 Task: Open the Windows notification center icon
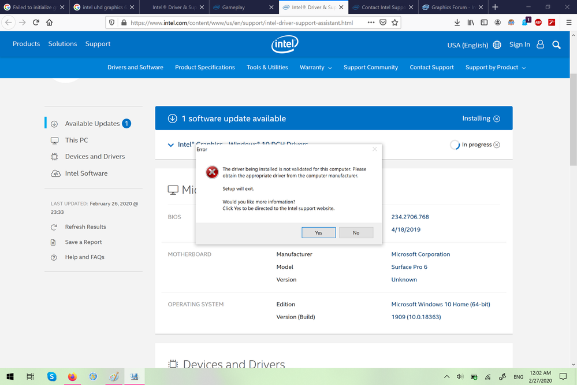click(x=563, y=376)
